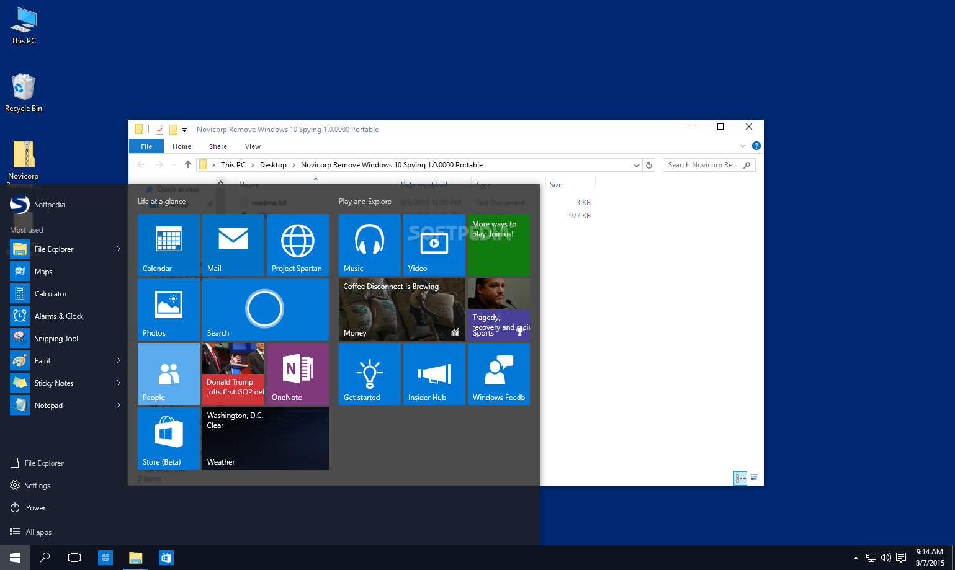The image size is (955, 570).
Task: Show hidden system tray icons
Action: (x=856, y=558)
